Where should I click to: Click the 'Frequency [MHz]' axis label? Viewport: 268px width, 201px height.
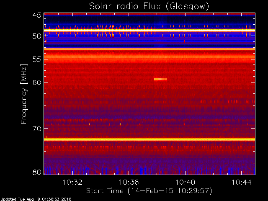pyautogui.click(x=24, y=94)
